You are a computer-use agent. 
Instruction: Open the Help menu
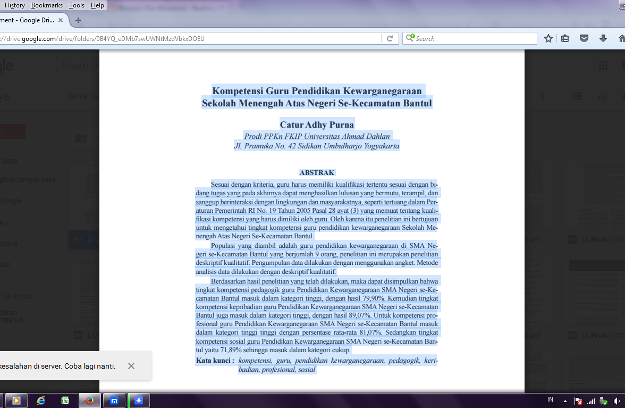tap(97, 5)
